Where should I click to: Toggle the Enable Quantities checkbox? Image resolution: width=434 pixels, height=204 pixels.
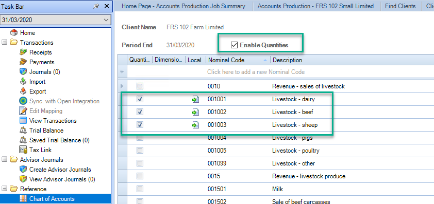[x=234, y=45]
